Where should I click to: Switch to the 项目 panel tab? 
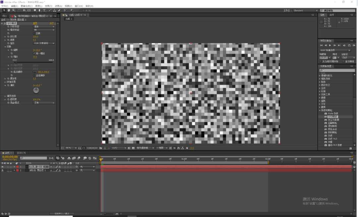(x=4, y=16)
